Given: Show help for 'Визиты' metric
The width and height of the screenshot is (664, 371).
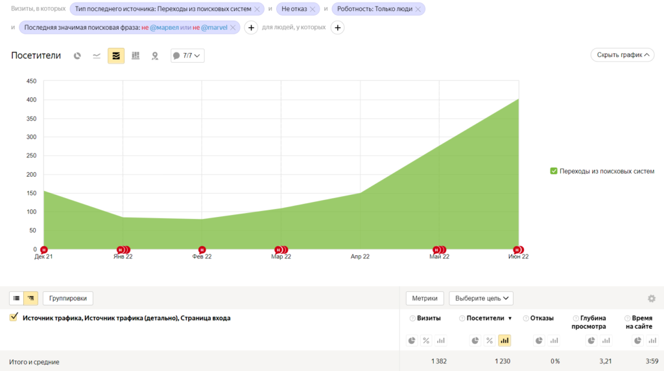Looking at the screenshot, I should point(412,319).
